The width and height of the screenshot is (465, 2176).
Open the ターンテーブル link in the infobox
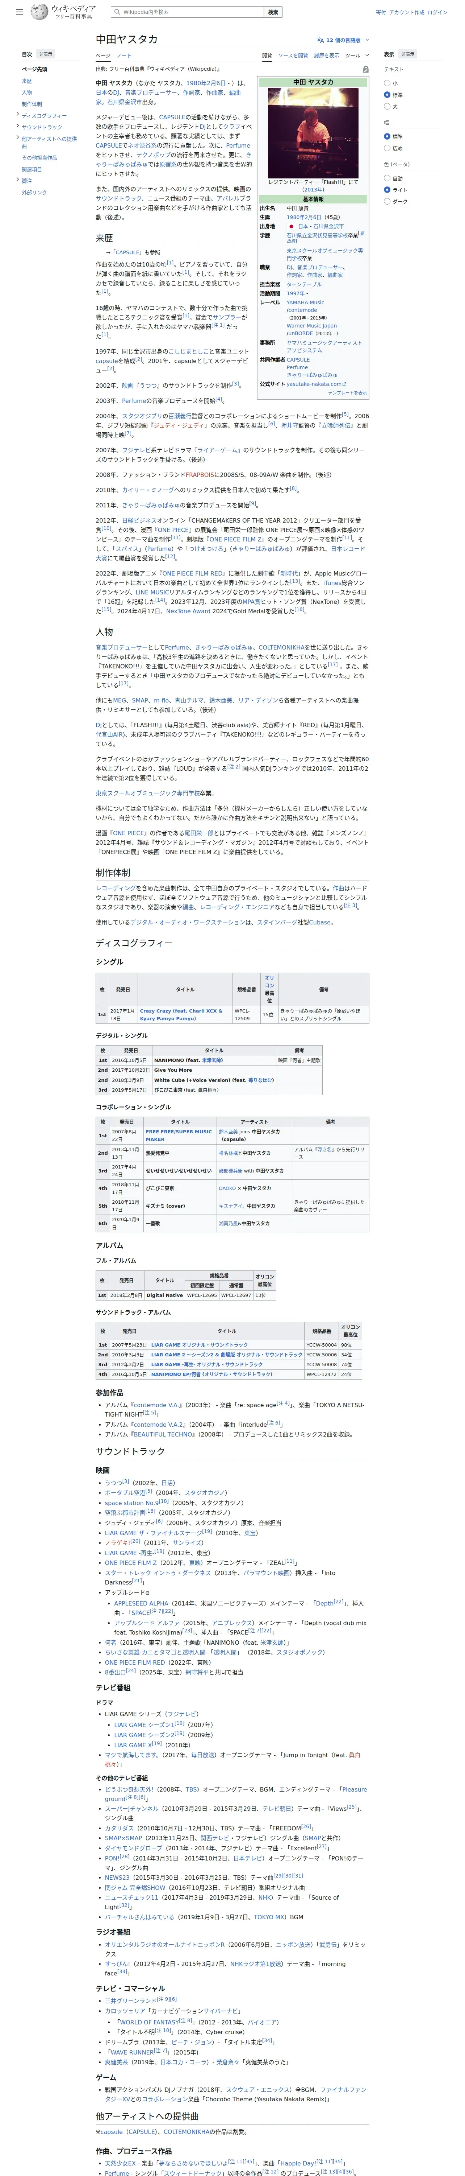click(x=304, y=285)
